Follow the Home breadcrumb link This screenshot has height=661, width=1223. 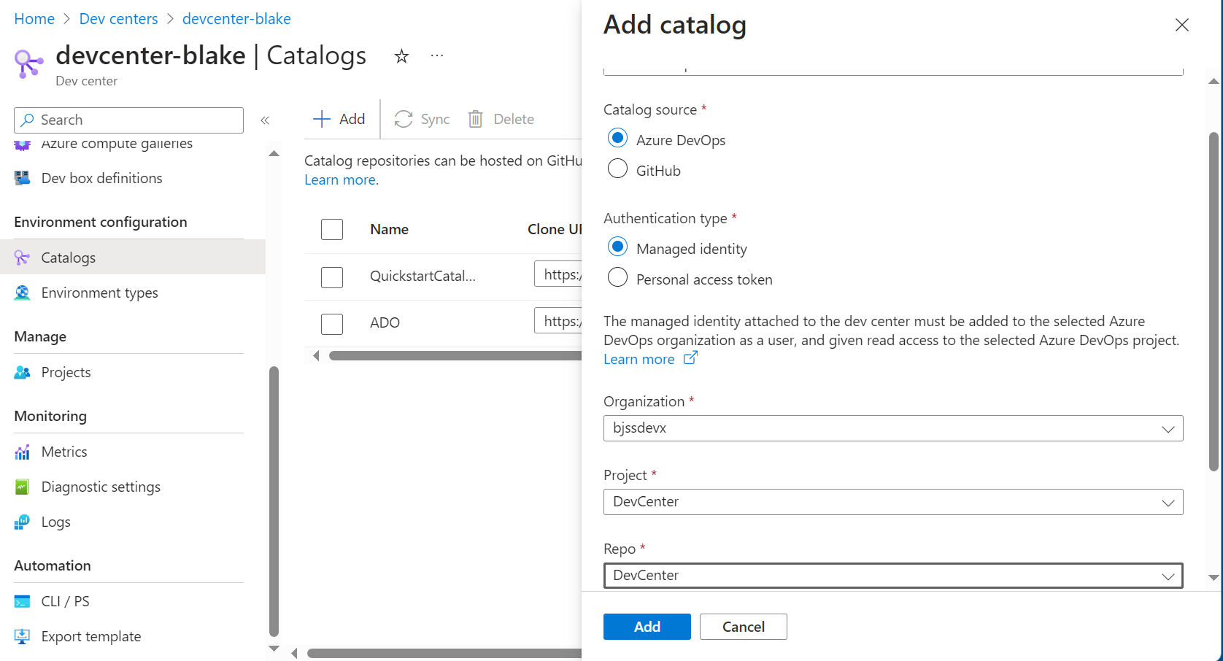[34, 19]
